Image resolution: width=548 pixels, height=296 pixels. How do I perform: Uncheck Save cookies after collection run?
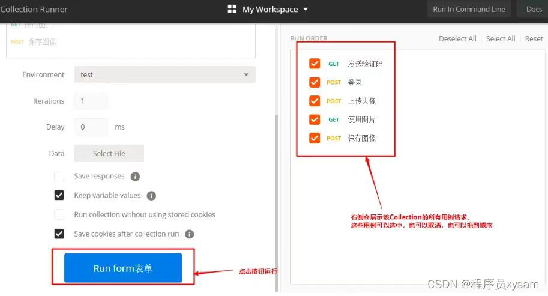click(x=59, y=234)
